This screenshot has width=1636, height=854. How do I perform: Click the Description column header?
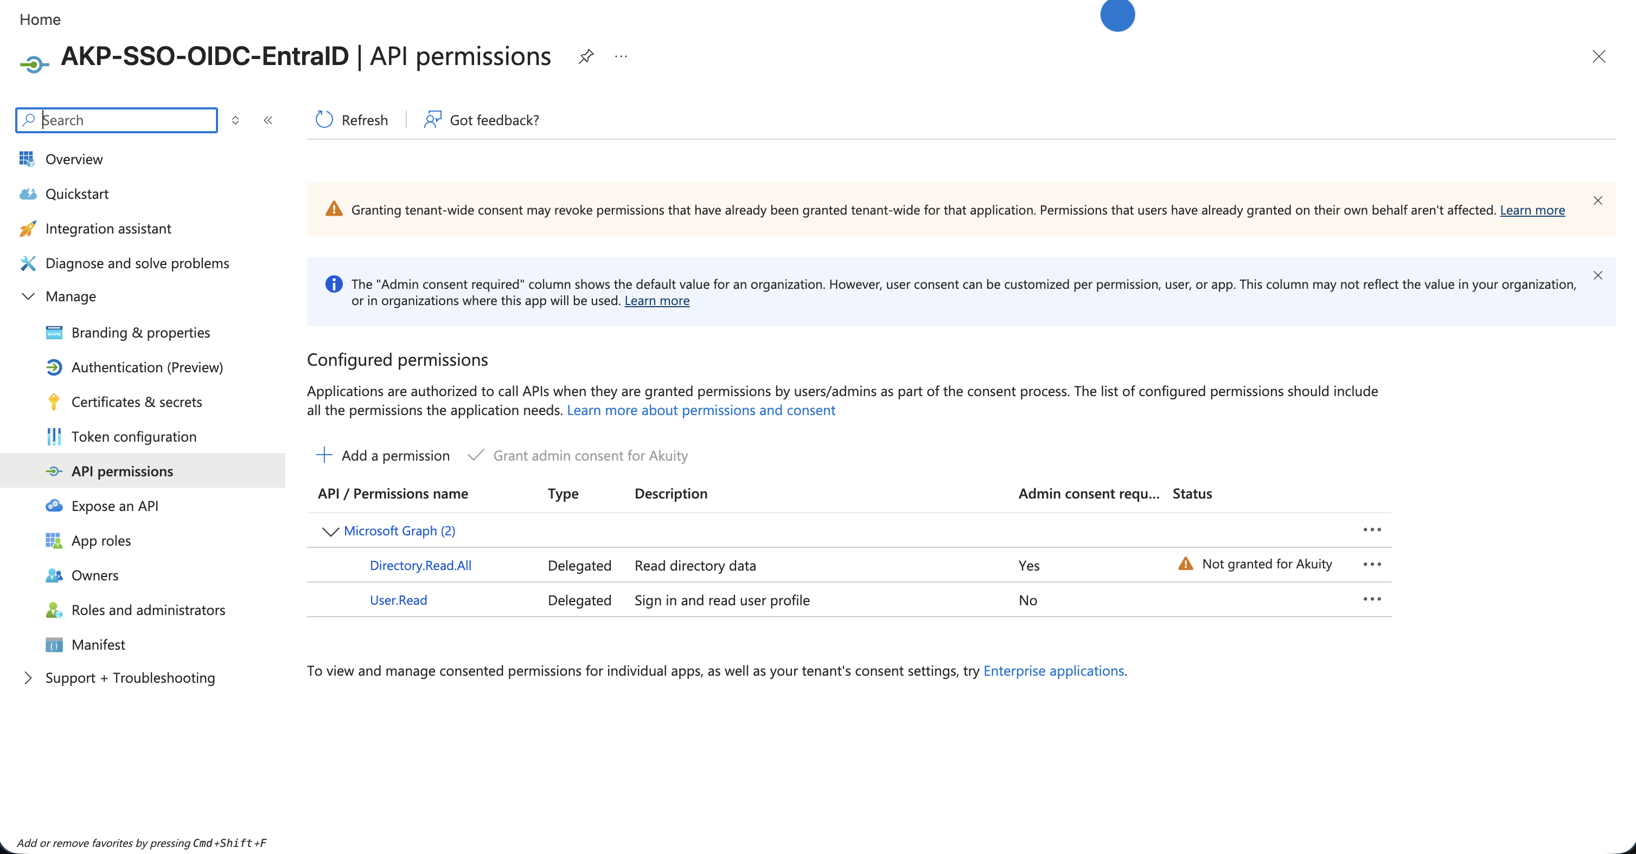pos(670,494)
